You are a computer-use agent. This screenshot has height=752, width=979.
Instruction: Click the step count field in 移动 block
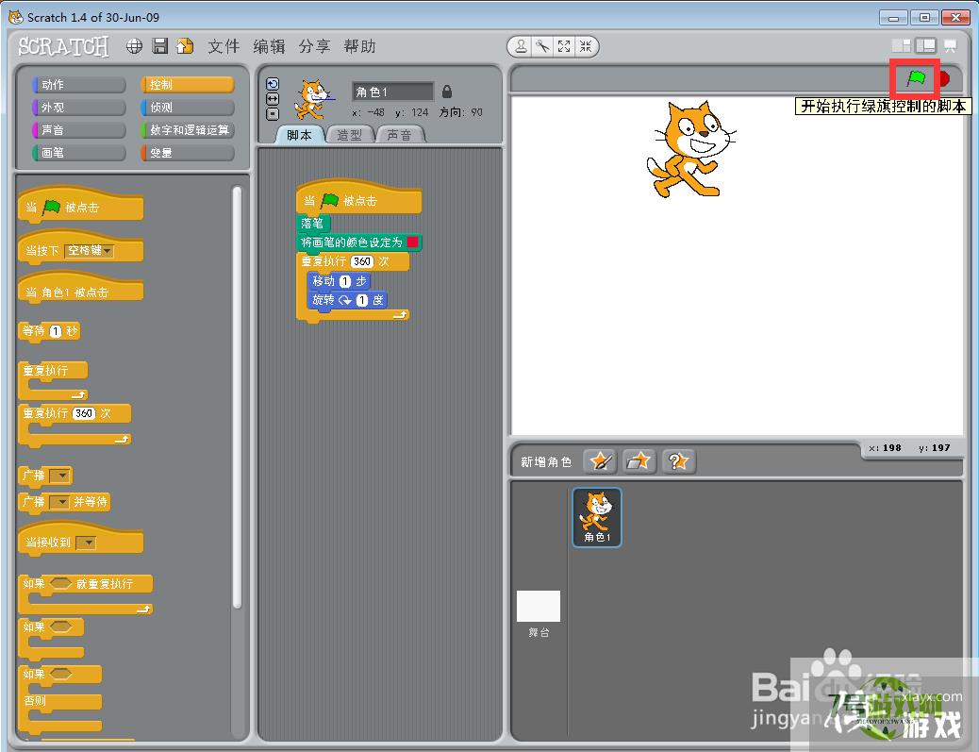[x=344, y=281]
